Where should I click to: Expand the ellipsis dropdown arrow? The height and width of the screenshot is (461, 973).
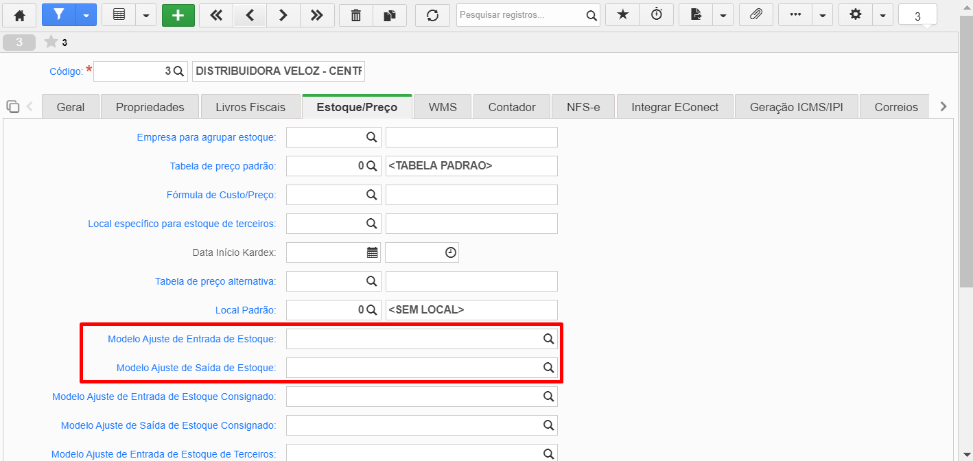coord(823,15)
